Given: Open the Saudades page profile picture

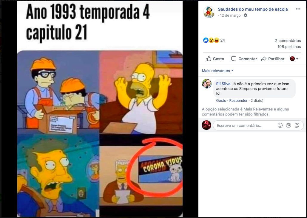Looking at the screenshot, I should click(x=209, y=12).
